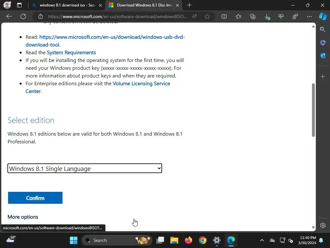Open the sidebar Search tool
This screenshot has height=248, width=330.
323,29
